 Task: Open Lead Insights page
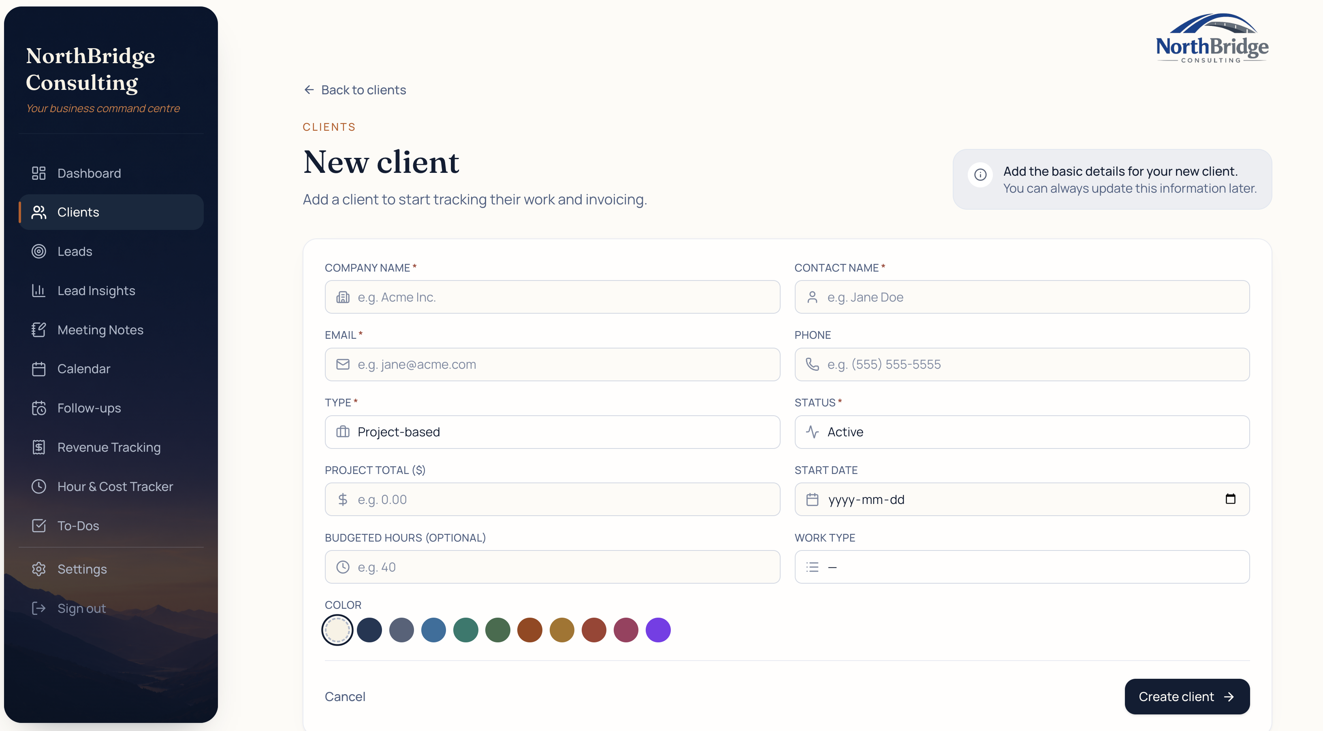[x=111, y=291]
